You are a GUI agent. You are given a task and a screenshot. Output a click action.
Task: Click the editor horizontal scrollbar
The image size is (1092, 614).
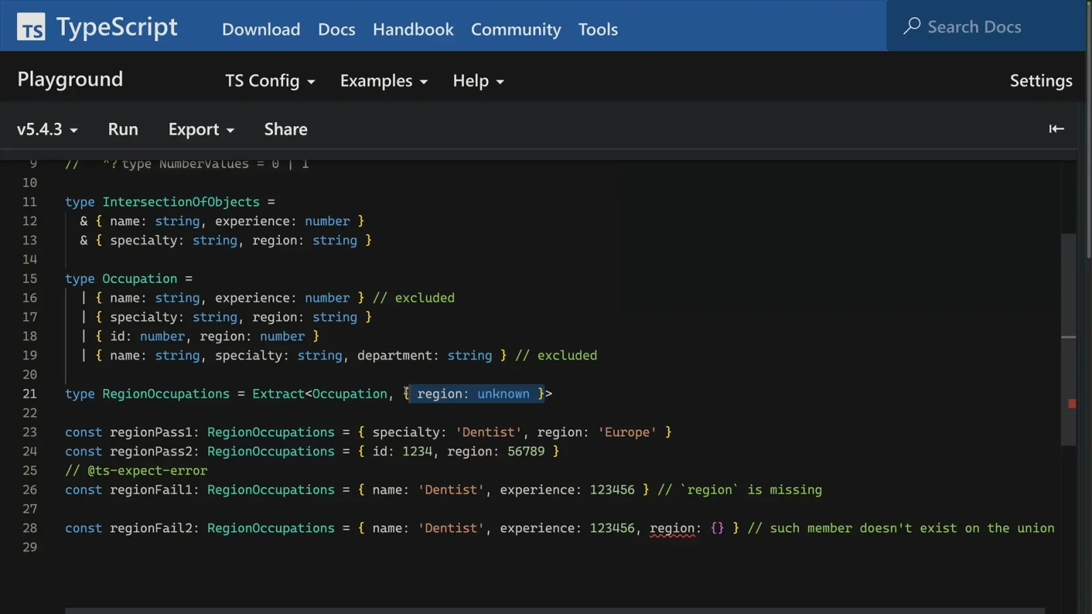554,611
